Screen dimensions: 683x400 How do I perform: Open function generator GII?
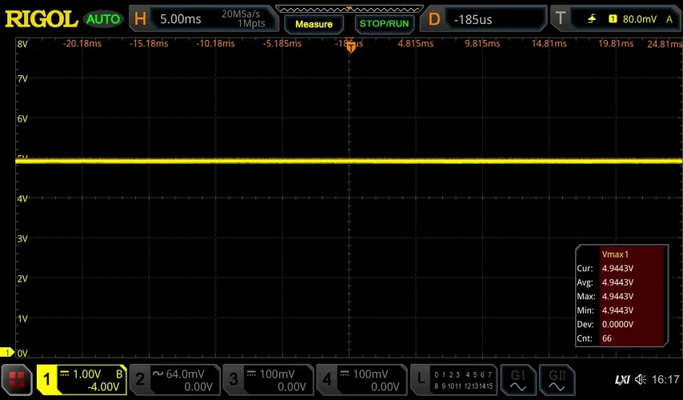point(557,380)
